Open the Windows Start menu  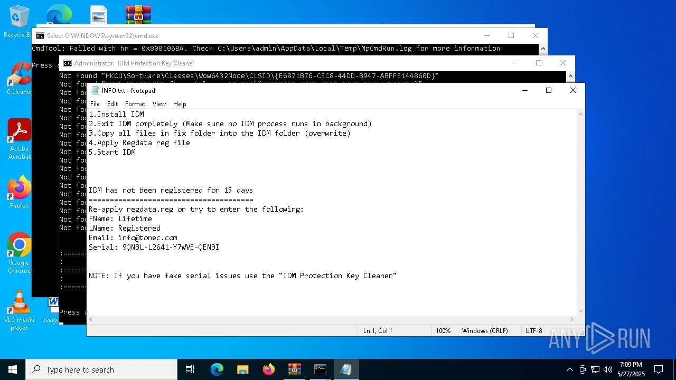point(13,369)
